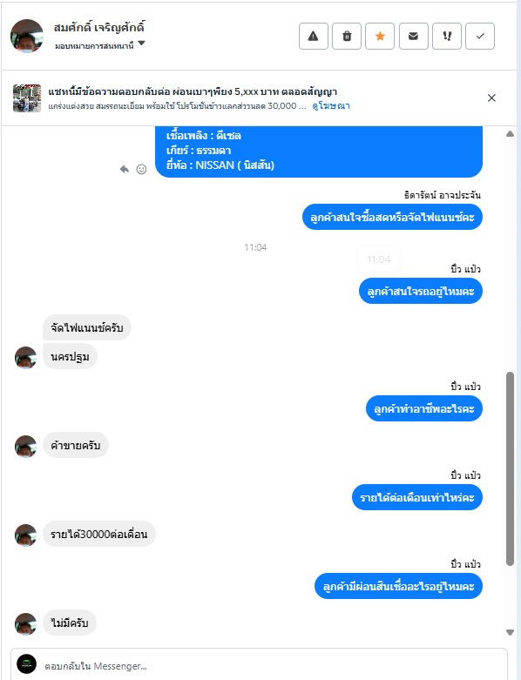Click the chat vertical scrollbar thumb
521x680 pixels.
pyautogui.click(x=511, y=468)
